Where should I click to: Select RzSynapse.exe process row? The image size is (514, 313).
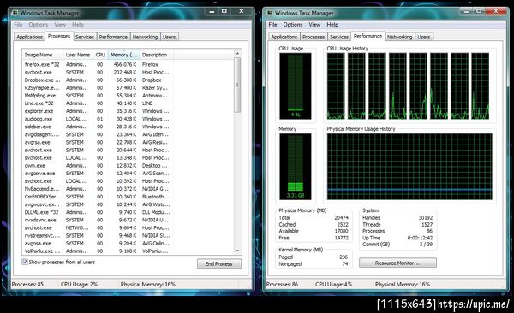pyautogui.click(x=98, y=88)
